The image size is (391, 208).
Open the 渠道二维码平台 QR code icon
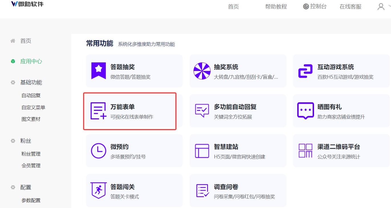[305, 150]
